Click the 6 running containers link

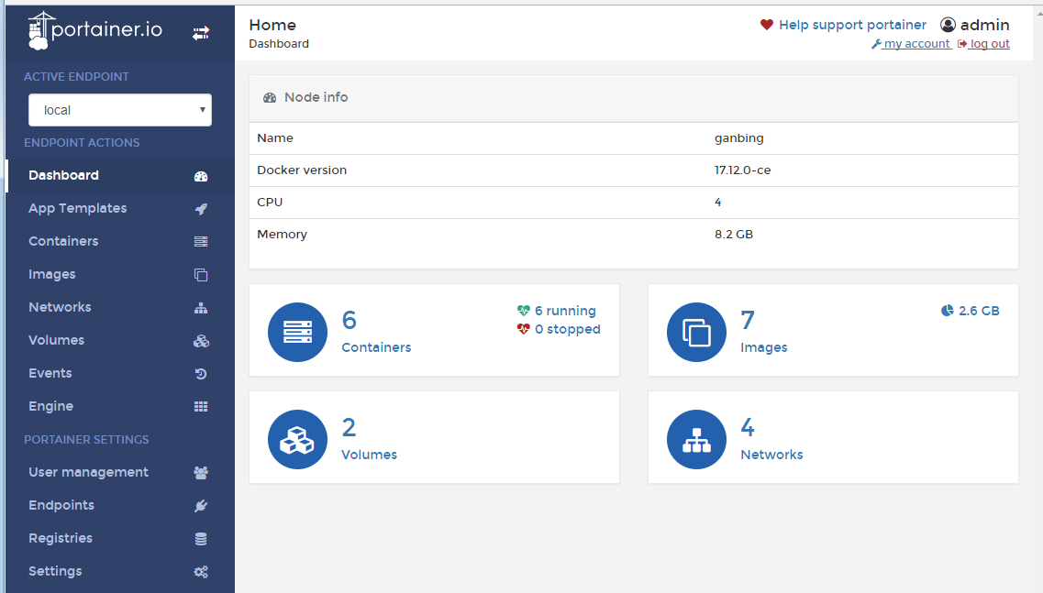(564, 311)
